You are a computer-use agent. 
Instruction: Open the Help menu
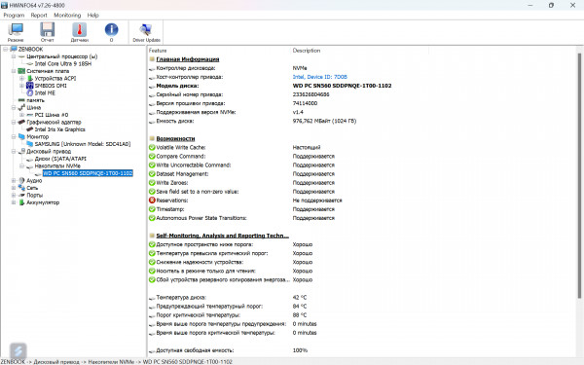[x=92, y=16]
